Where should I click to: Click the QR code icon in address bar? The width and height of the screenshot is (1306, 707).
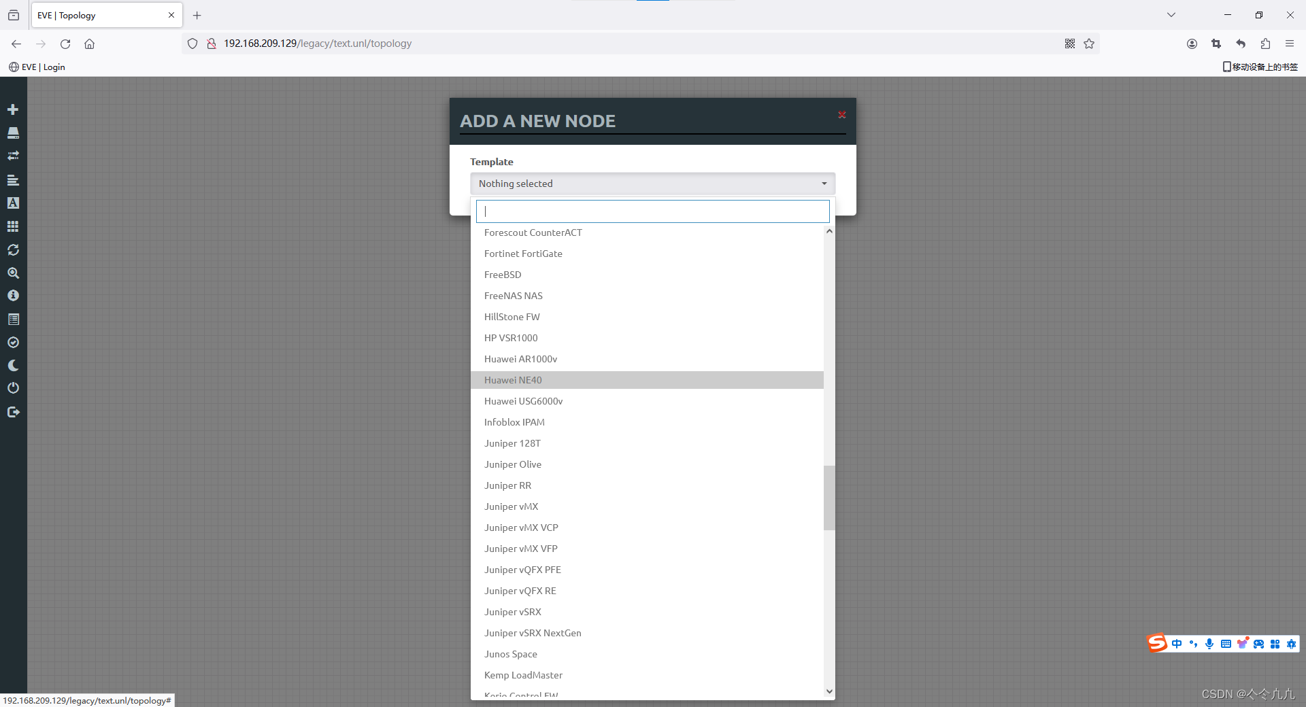point(1070,44)
